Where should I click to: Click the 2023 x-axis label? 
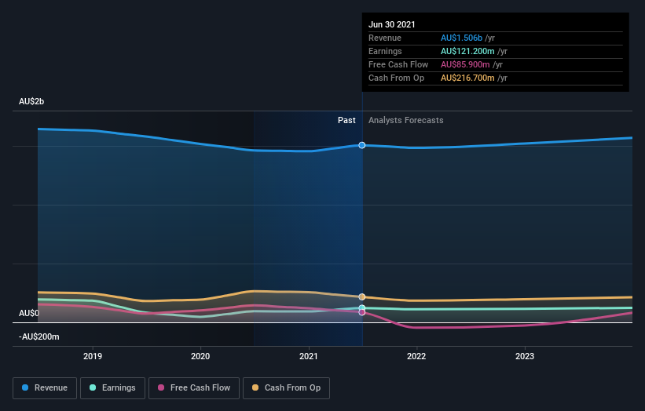tap(525, 356)
